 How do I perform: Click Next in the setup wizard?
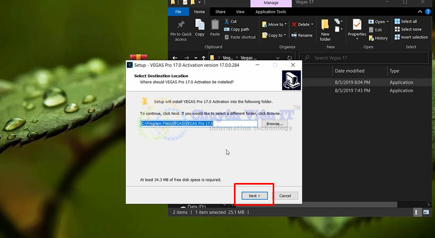(x=254, y=196)
